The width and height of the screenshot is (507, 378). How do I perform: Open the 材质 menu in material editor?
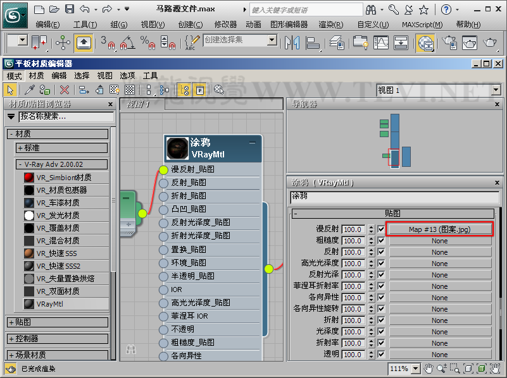(37, 75)
